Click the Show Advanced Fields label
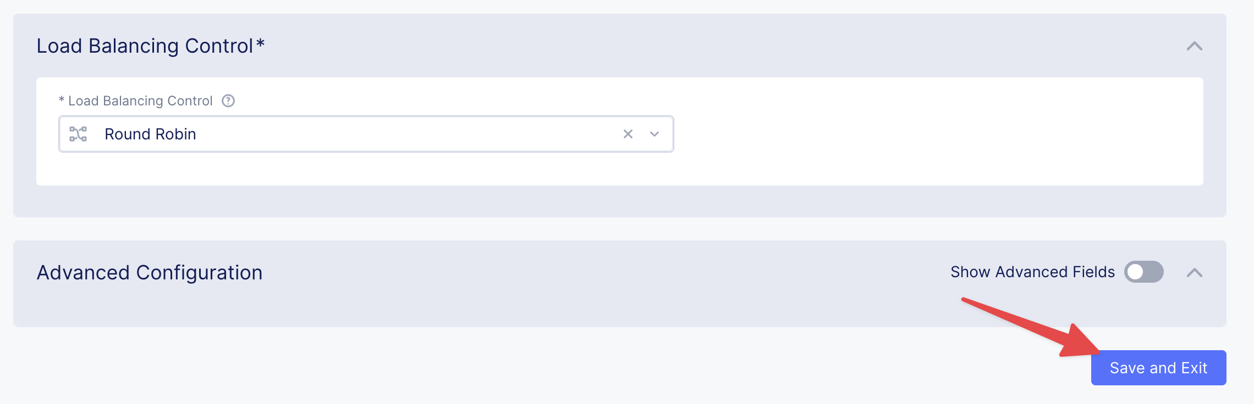Viewport: 1254px width, 404px height. 1032,272
